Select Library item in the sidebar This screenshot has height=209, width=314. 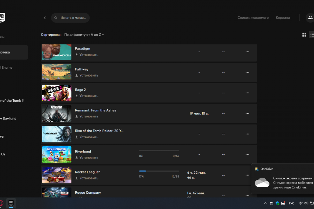pyautogui.click(x=14, y=52)
